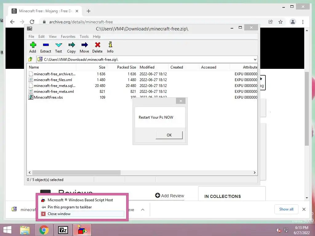Click the minecraft-free_meta.xml file icon

(x=30, y=91)
